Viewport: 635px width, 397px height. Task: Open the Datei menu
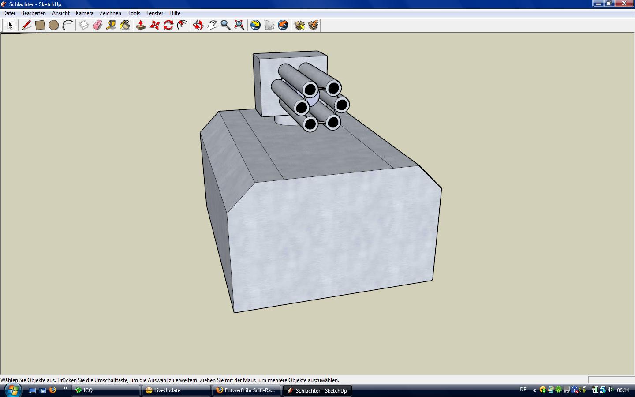coord(9,13)
